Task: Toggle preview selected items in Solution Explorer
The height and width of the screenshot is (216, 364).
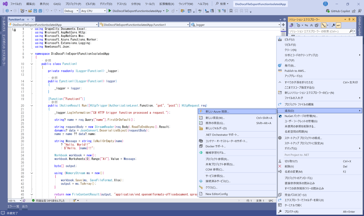Action: click(x=339, y=25)
